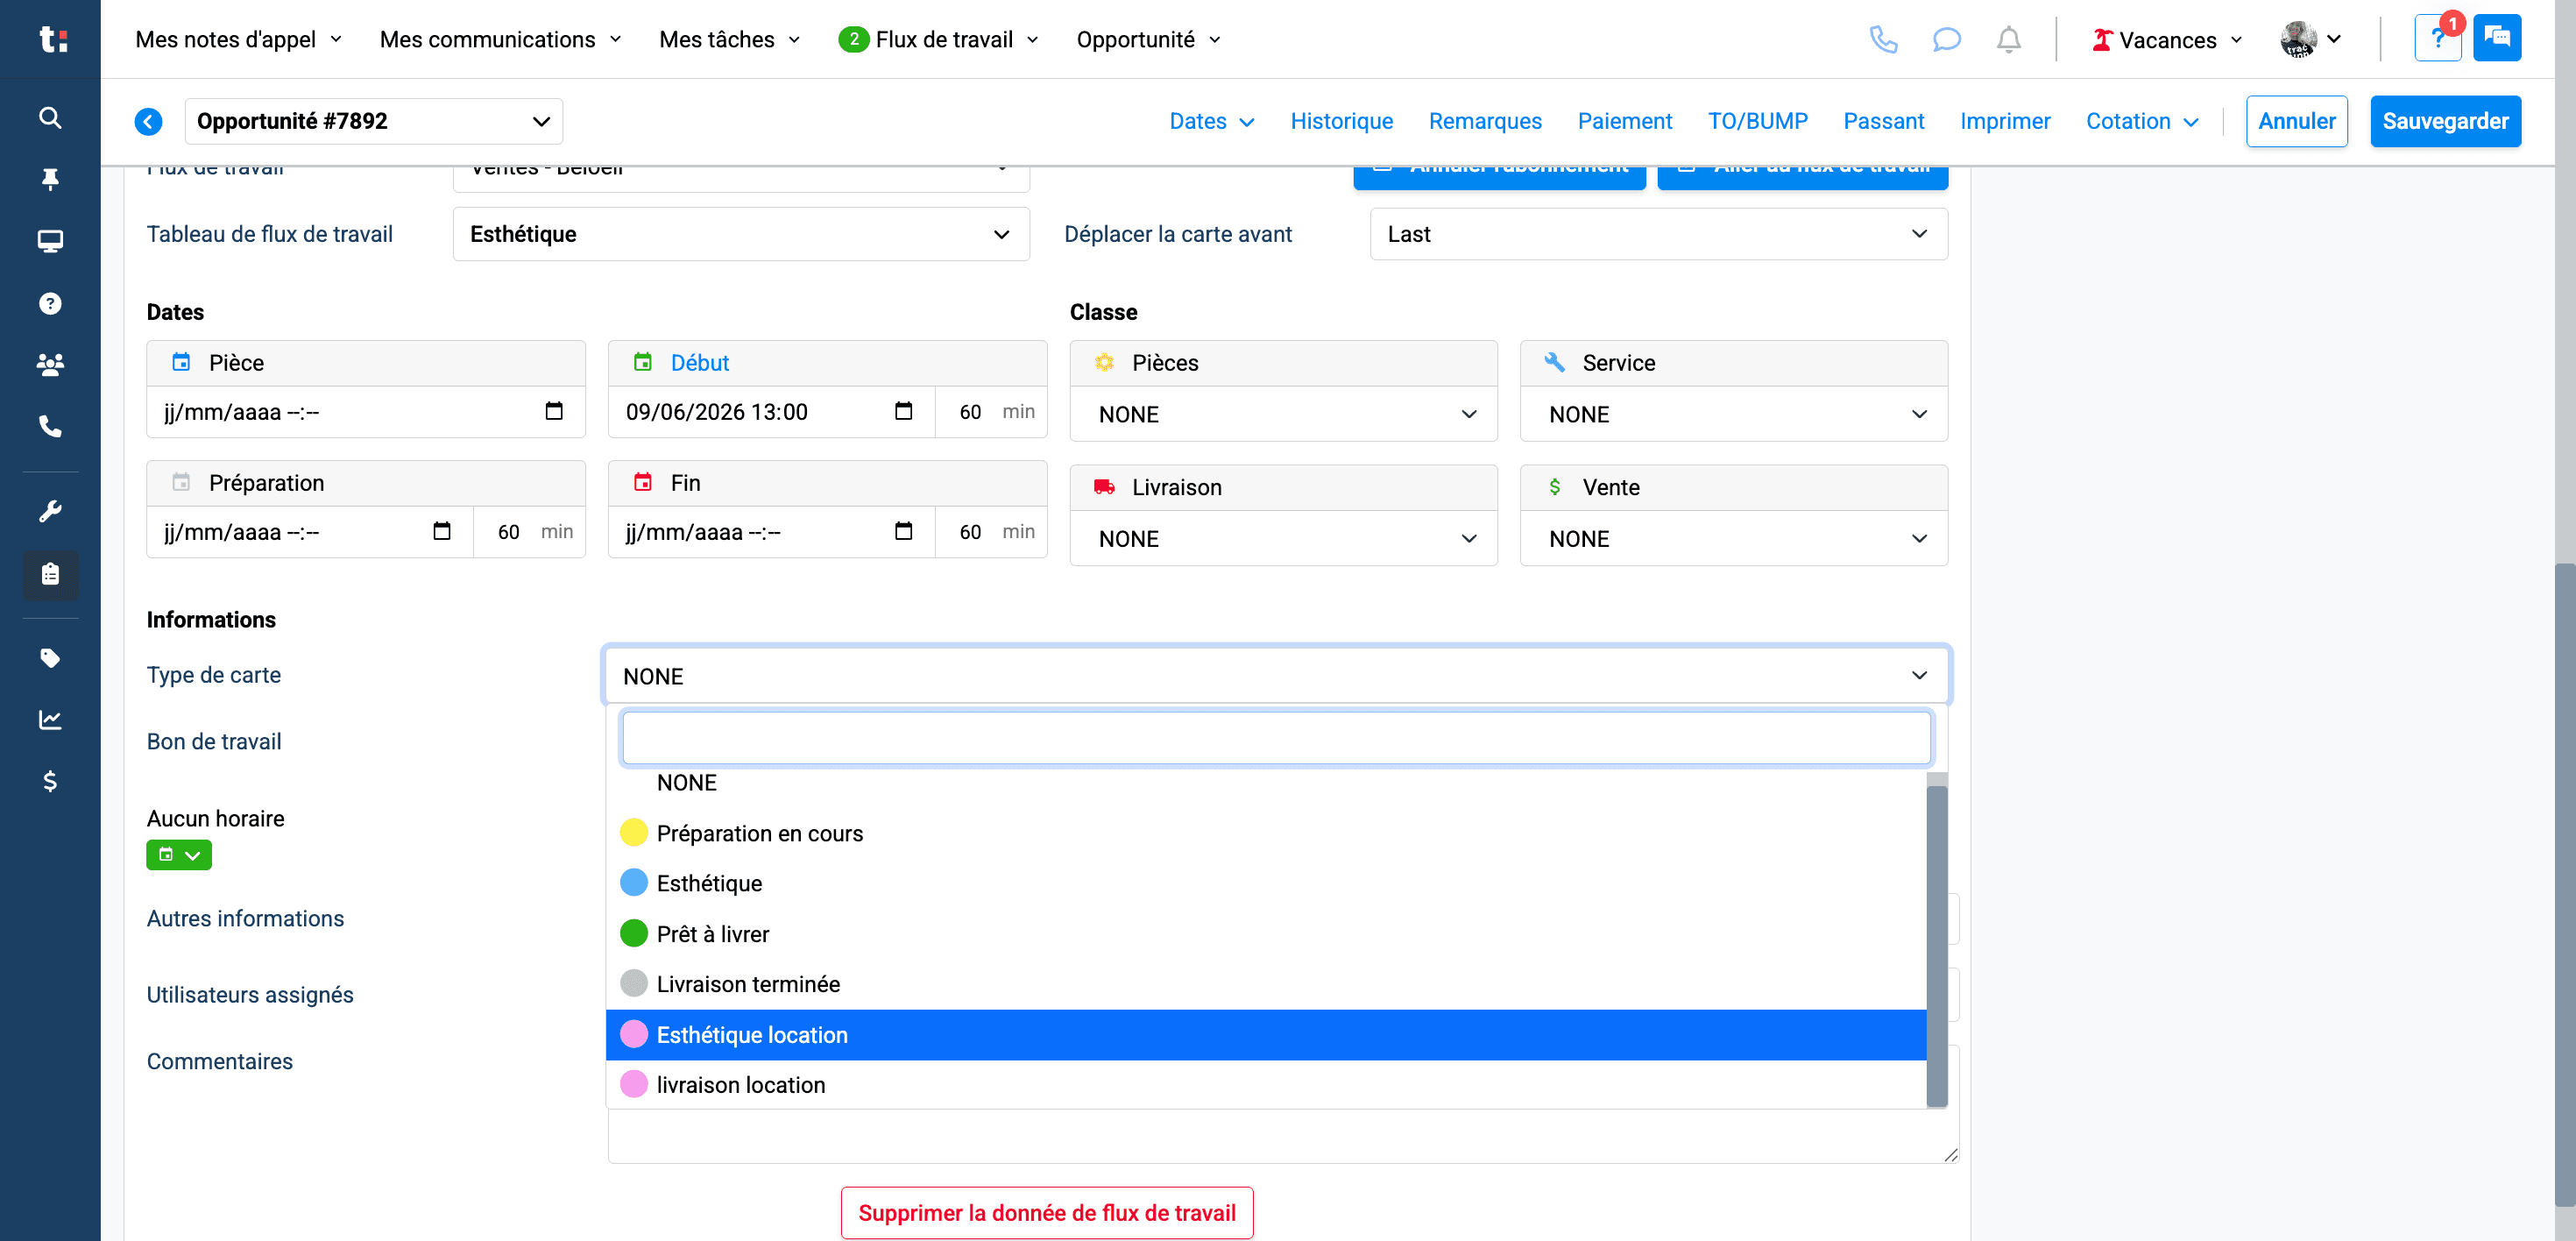Click the Début date input field

click(771, 412)
